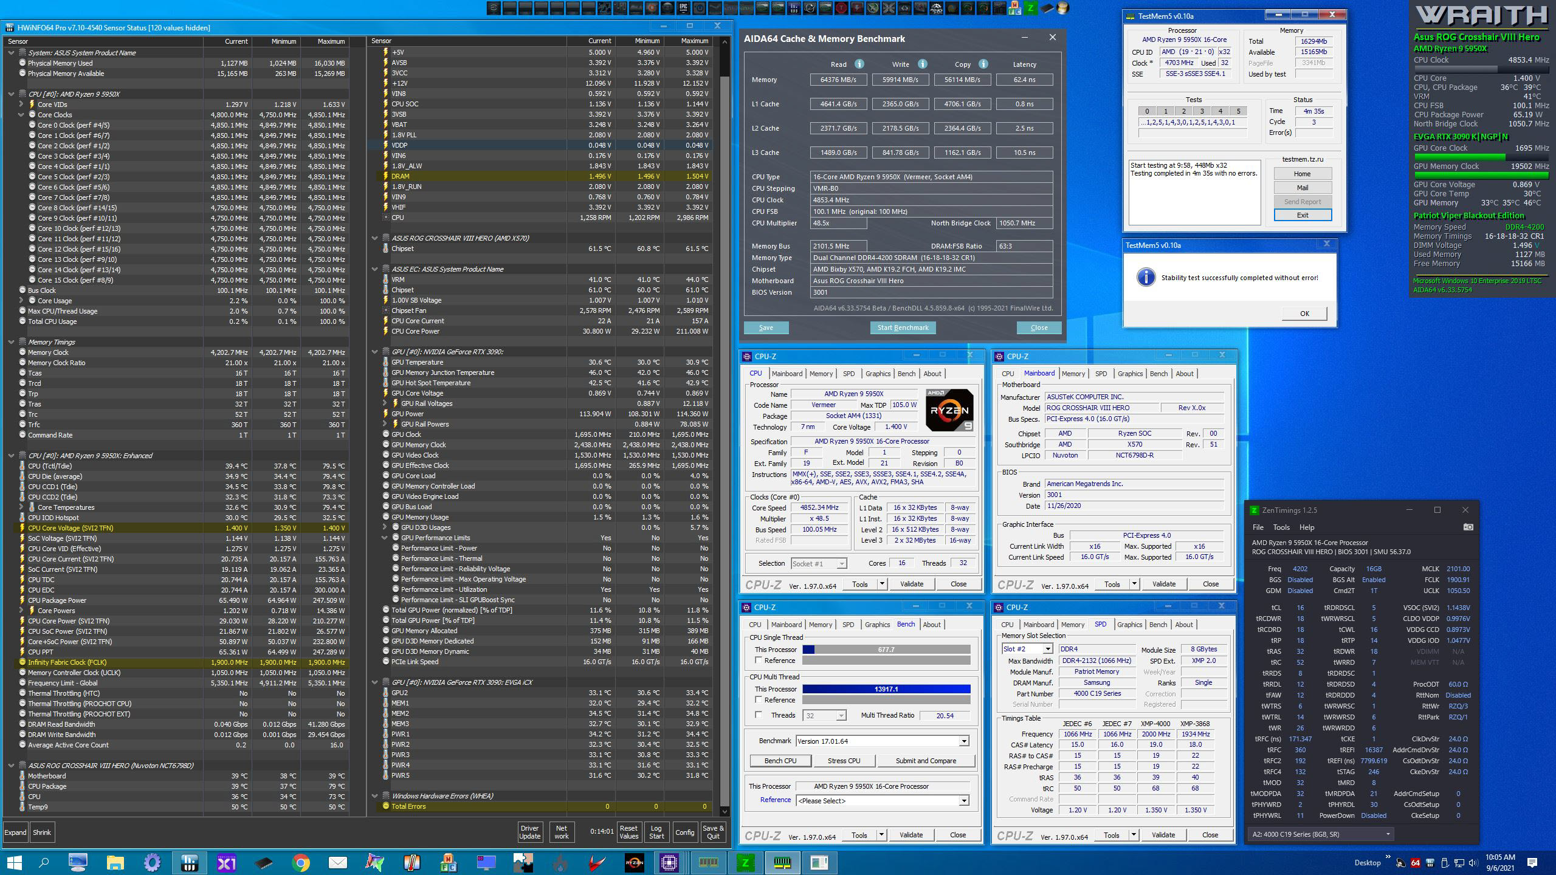Screen dimensions: 1556x875
Task: Click the ZenTimings screenshot camera icon
Action: click(x=1468, y=527)
